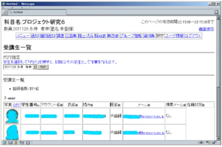Open 採点表 from navigation bar
This screenshot has height=147, width=222.
point(100,36)
